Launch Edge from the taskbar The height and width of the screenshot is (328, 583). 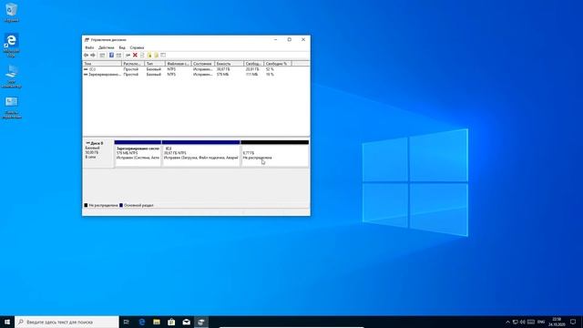coord(142,322)
